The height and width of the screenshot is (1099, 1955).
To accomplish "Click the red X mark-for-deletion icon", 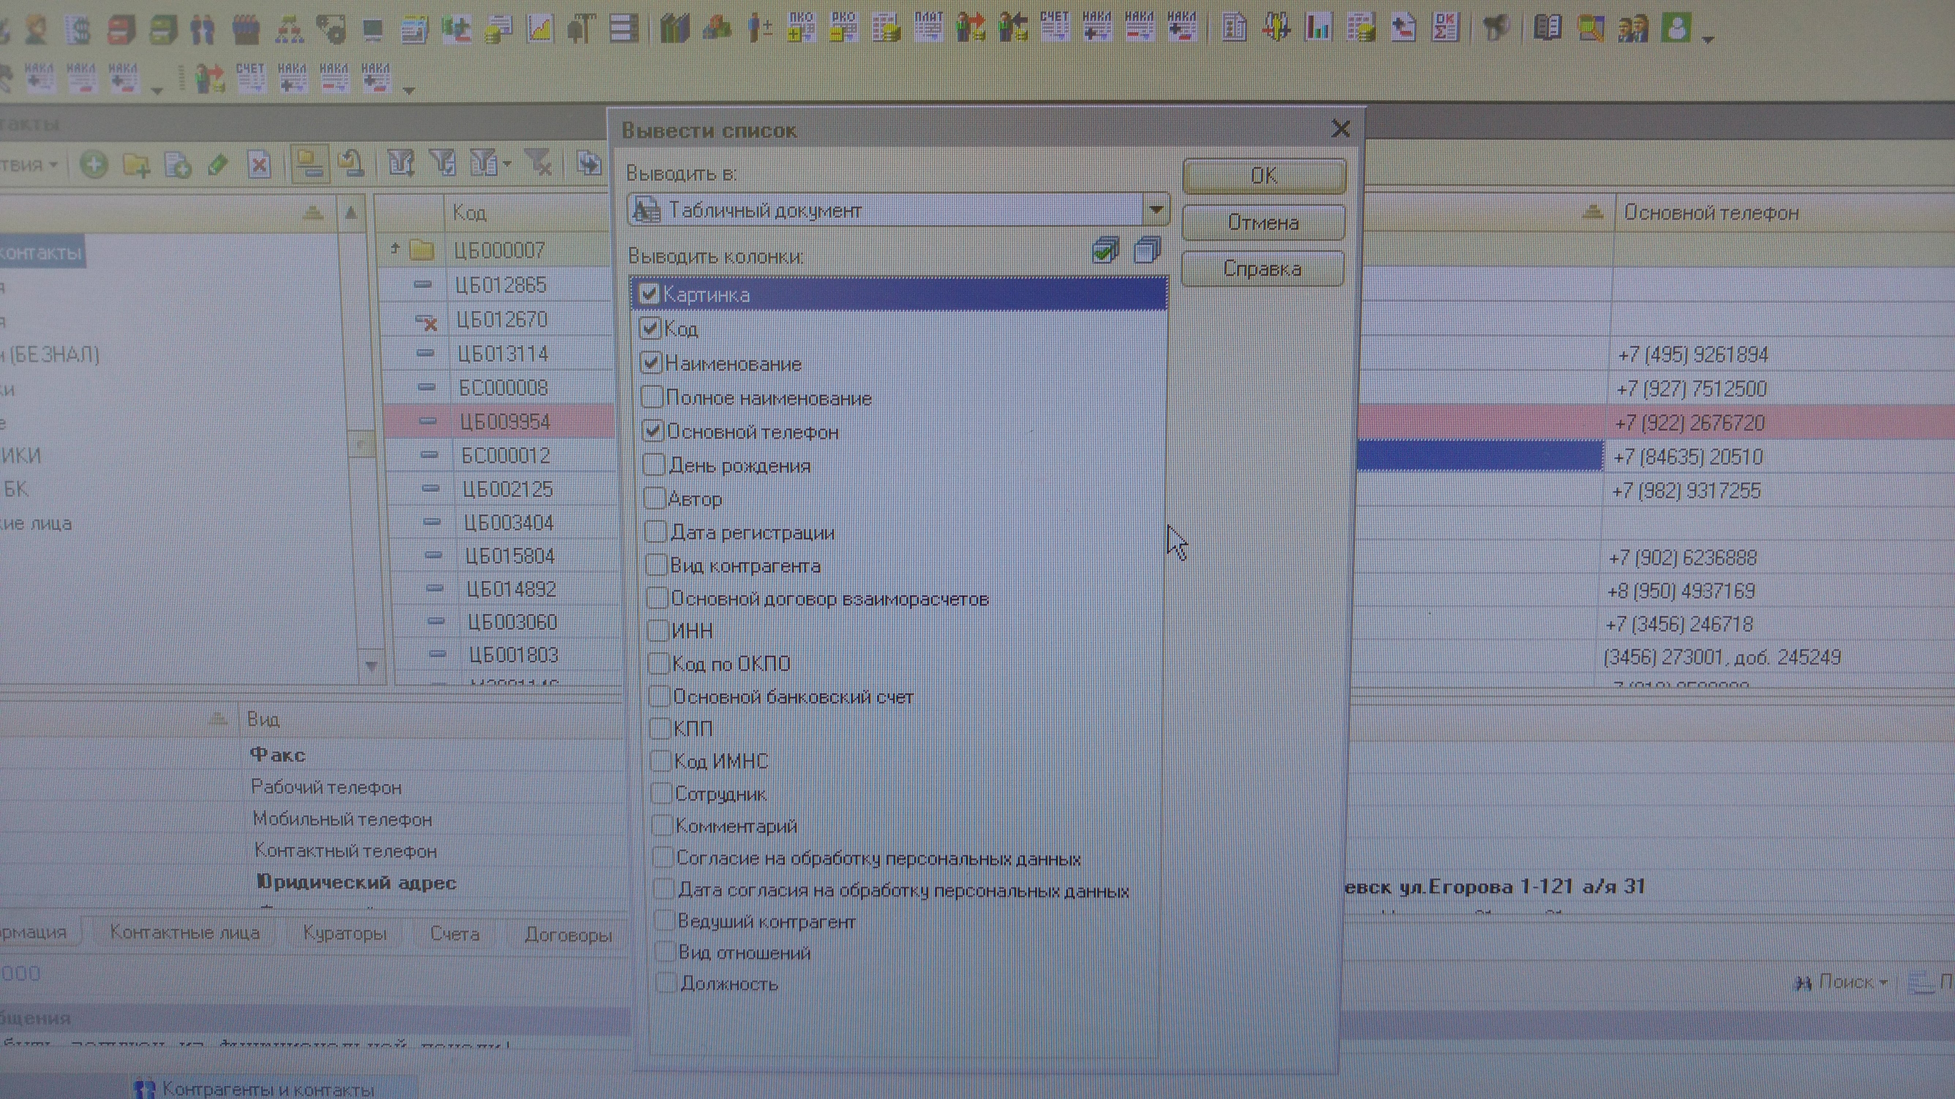I will (259, 165).
